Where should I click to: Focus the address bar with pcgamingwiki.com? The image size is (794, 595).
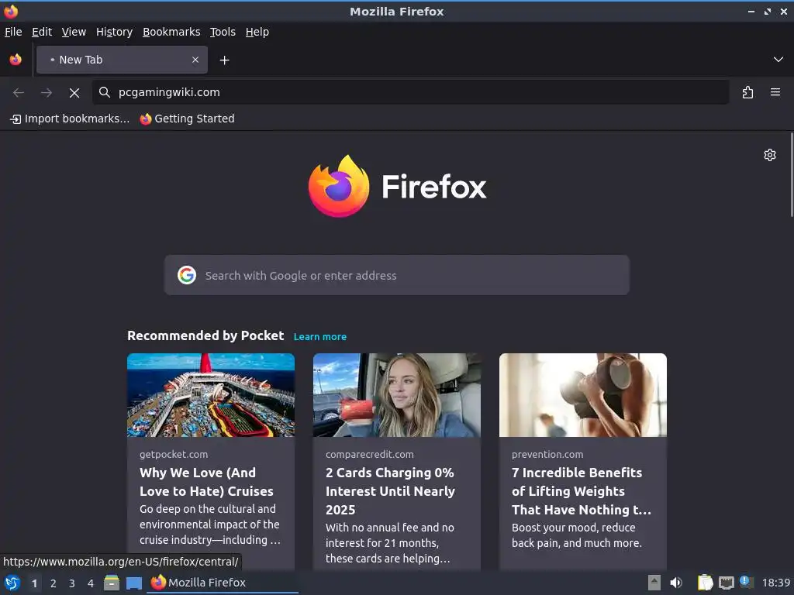[x=410, y=92]
